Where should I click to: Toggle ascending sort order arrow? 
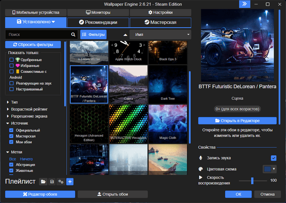(x=125, y=34)
